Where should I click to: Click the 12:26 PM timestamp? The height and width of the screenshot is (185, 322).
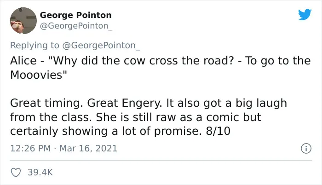point(30,148)
